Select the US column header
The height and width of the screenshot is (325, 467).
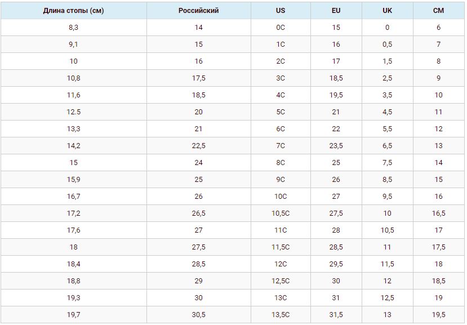click(281, 11)
